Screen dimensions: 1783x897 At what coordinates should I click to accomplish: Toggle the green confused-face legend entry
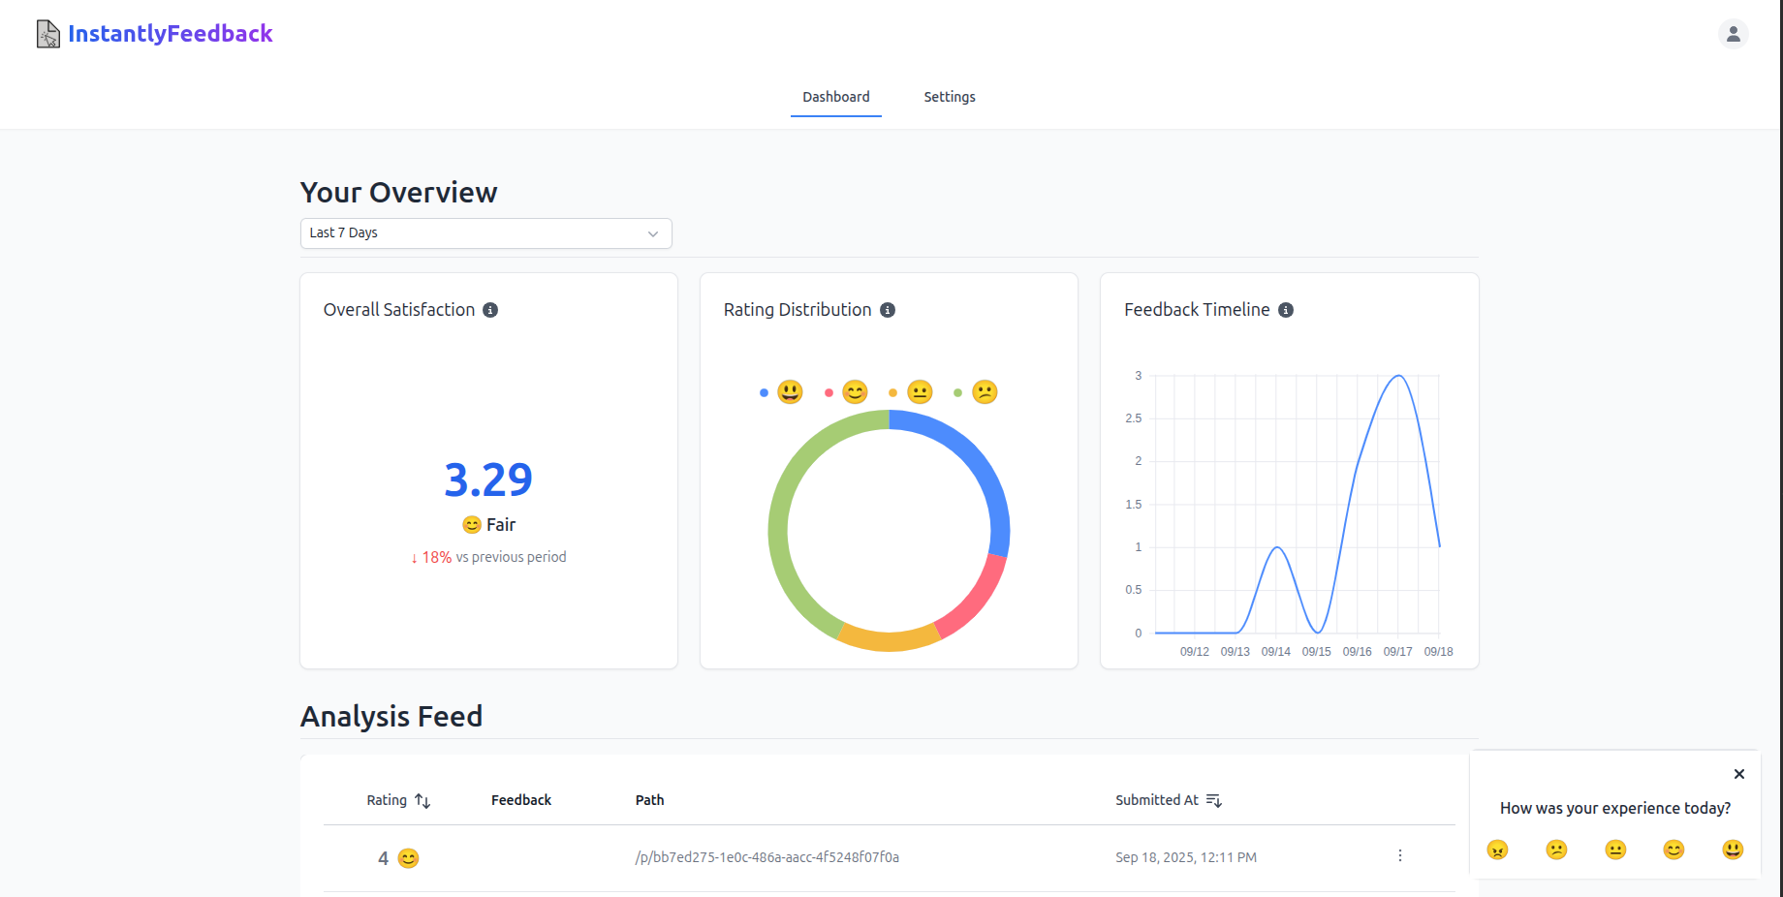972,392
